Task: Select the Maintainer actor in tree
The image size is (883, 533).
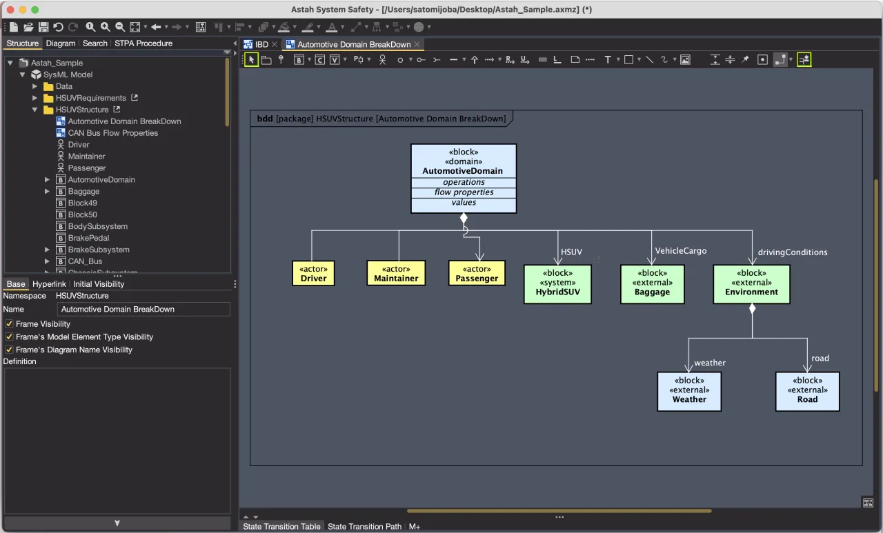Action: pyautogui.click(x=86, y=157)
